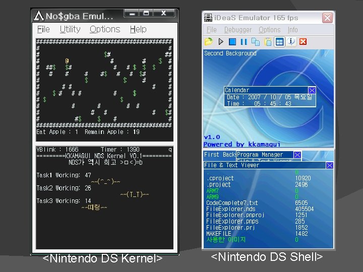This screenshot has width=363, height=272.
Task: Click the info 'i' toolbar icon
Action: [x=291, y=42]
